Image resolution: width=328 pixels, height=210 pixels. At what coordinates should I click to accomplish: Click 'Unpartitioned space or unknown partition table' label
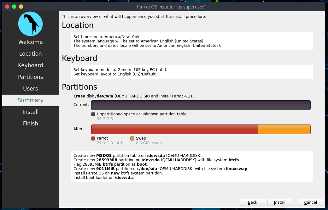click(x=142, y=114)
